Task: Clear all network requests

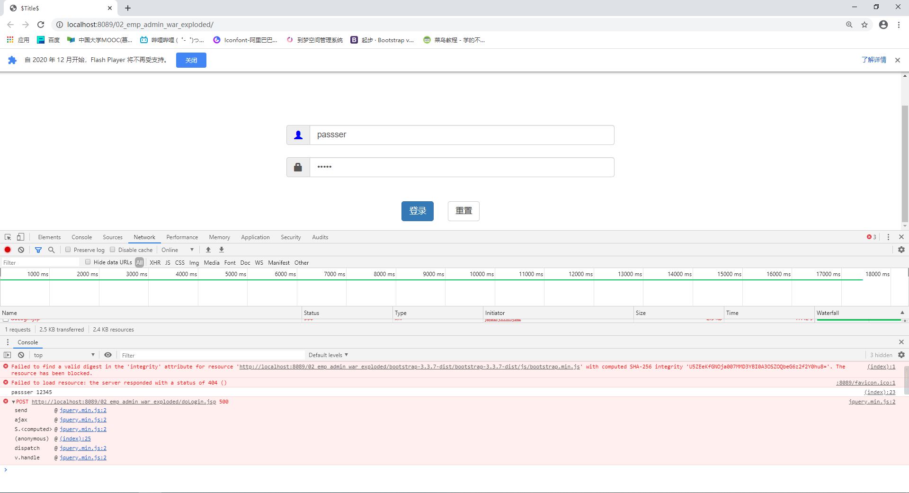Action: pyautogui.click(x=21, y=250)
